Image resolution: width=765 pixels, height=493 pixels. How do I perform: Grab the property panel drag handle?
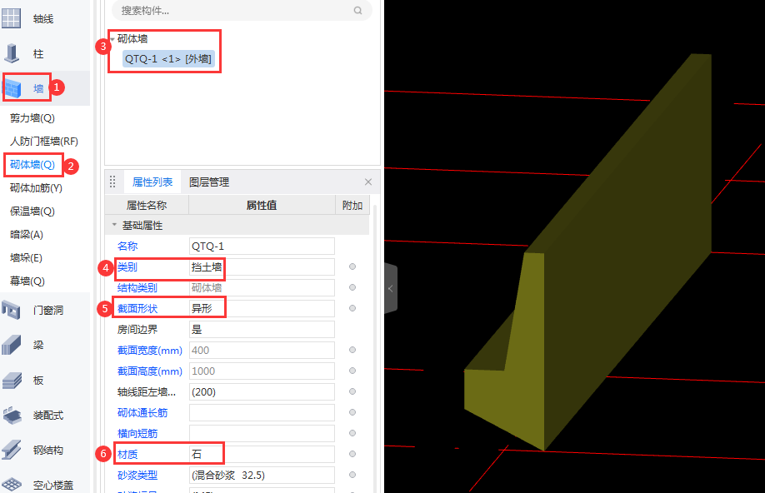coord(112,182)
